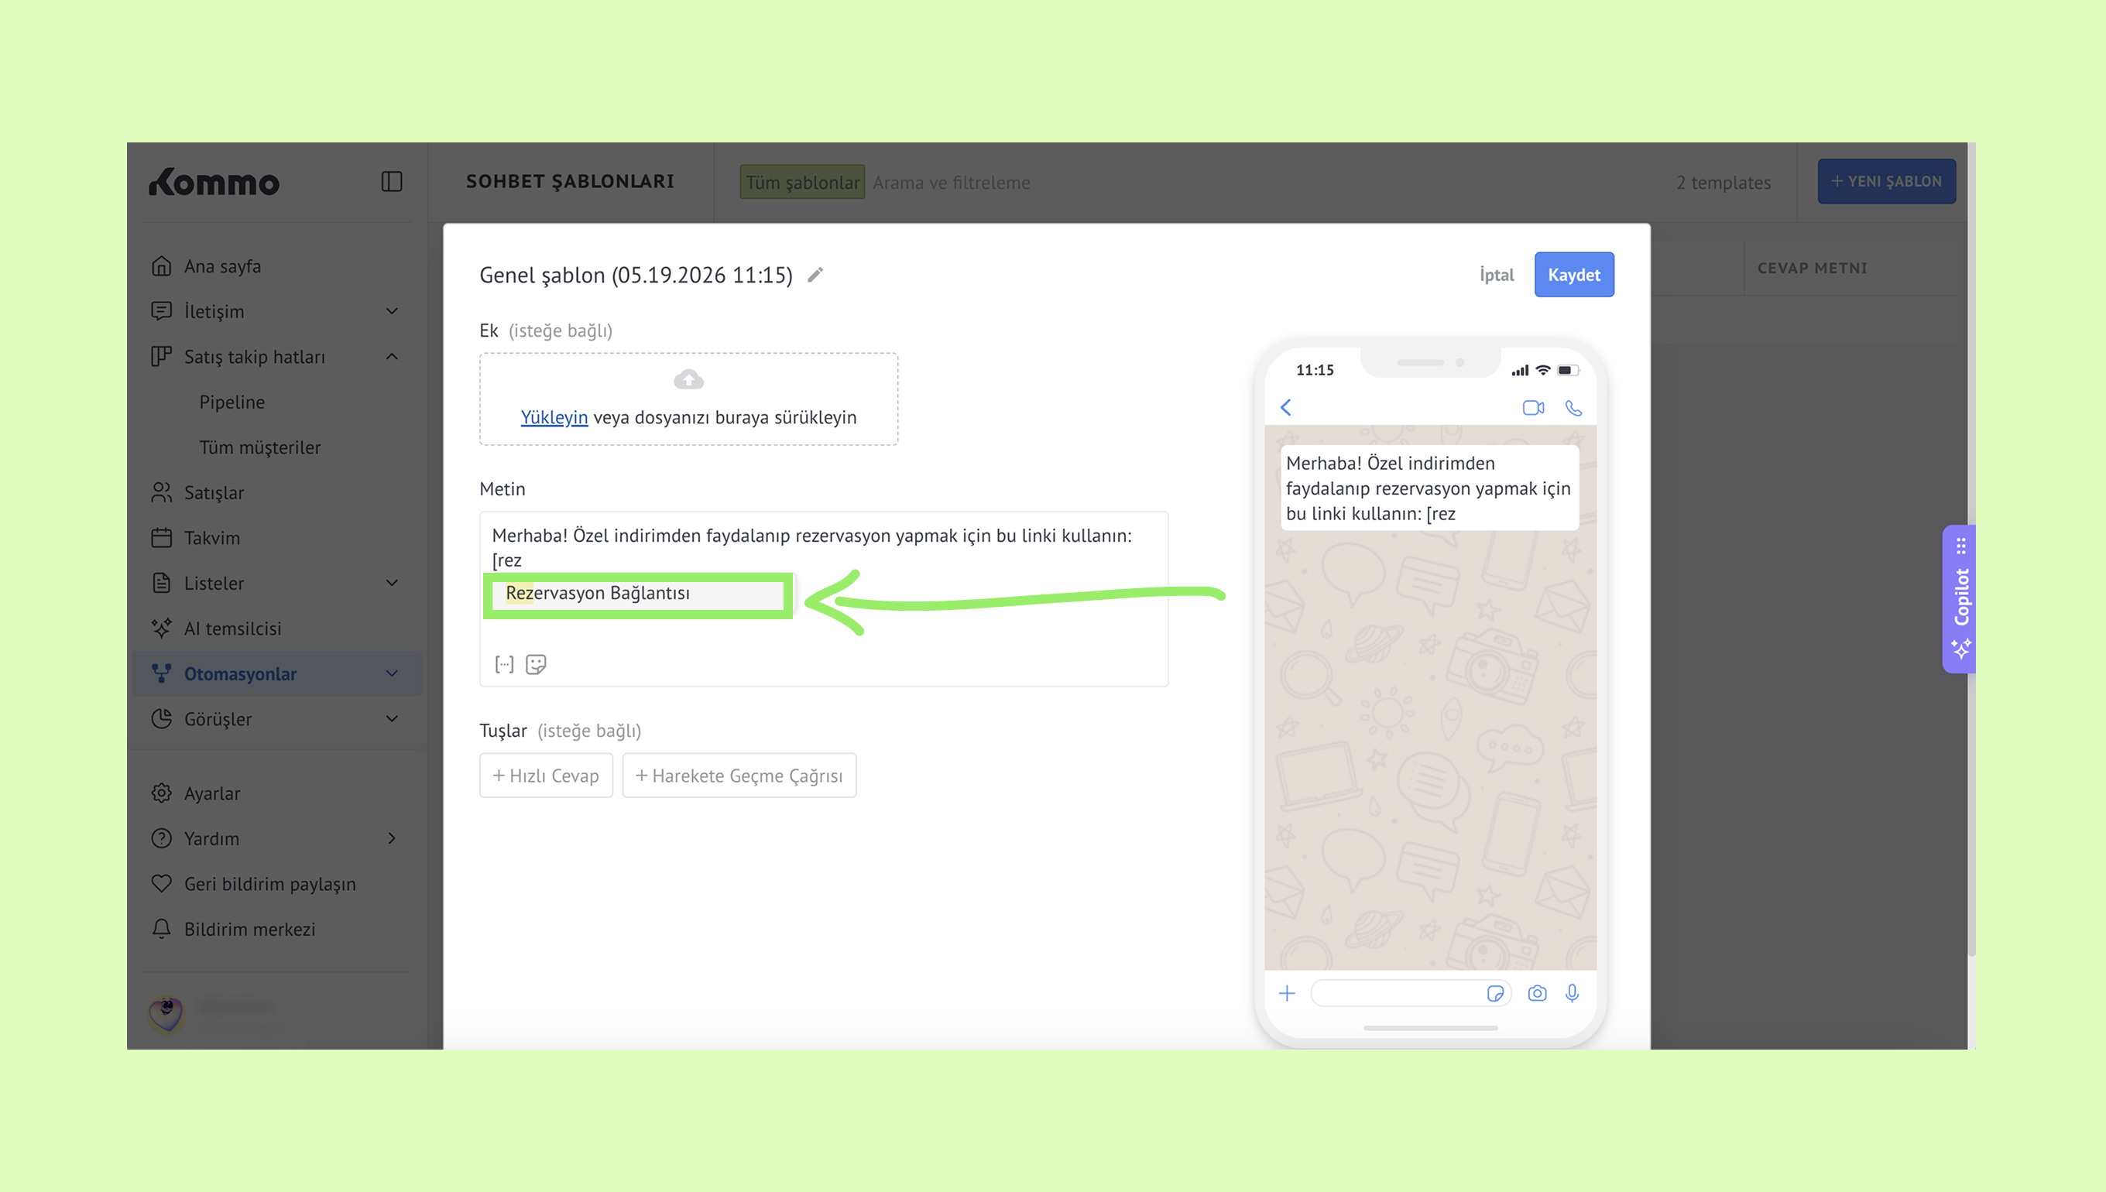Viewport: 2106px width, 1192px height.
Task: Click Geri bildirim paylaşın item
Action: point(269,883)
